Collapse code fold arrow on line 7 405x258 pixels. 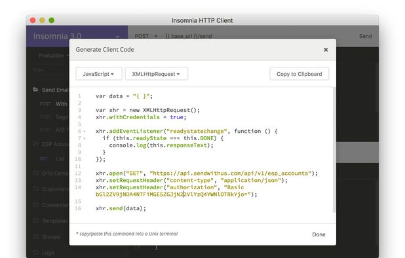click(84, 139)
